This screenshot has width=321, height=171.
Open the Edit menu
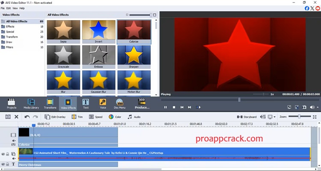9,8
